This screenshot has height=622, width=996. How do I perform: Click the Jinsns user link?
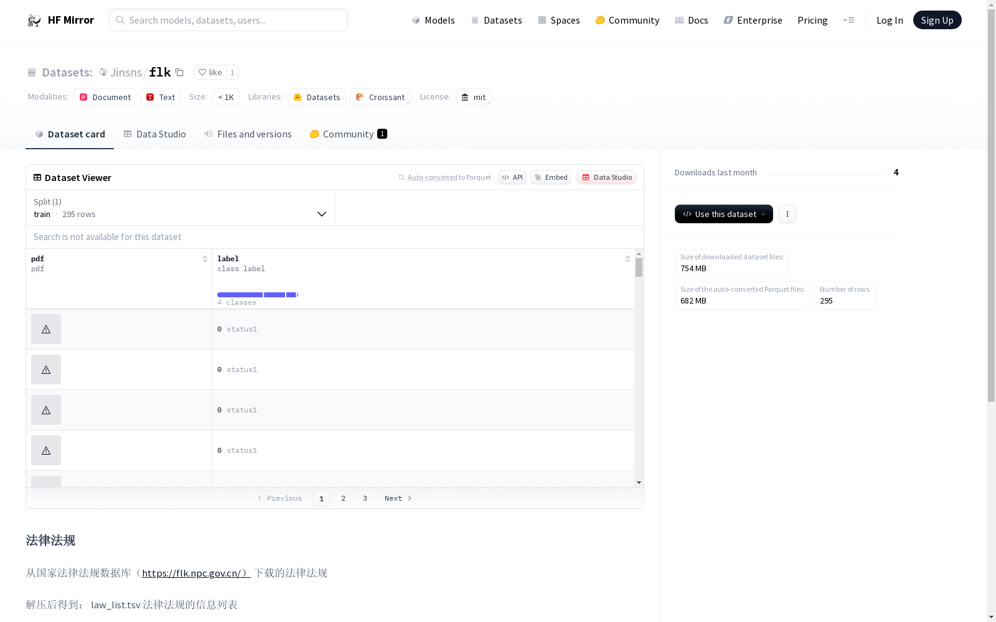pos(126,72)
